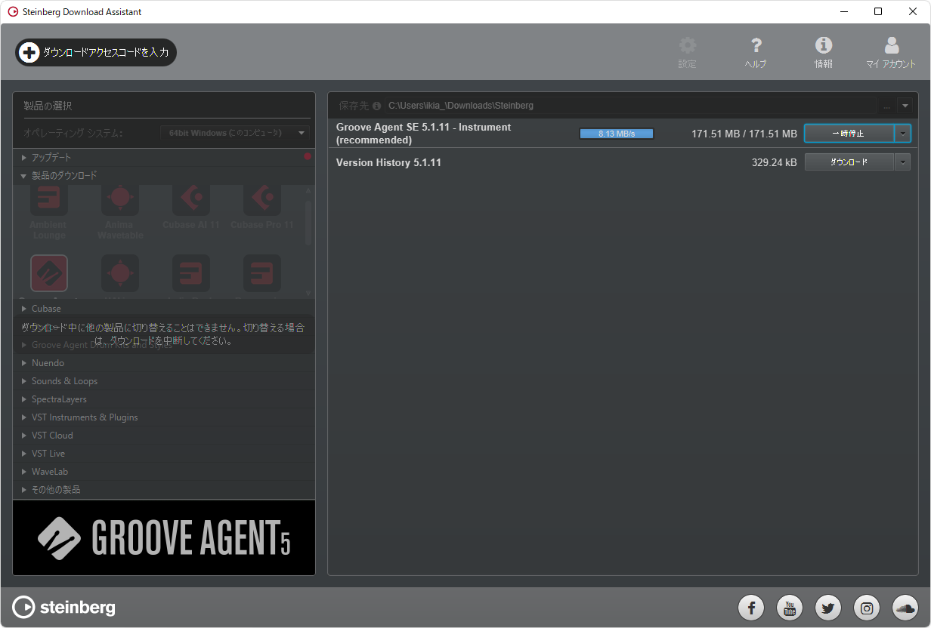This screenshot has width=931, height=628.
Task: Click the product list scroll-down arrow
Action: pyautogui.click(x=308, y=294)
